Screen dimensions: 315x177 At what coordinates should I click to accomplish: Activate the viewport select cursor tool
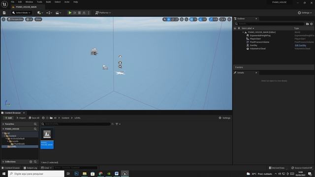[x=164, y=19]
